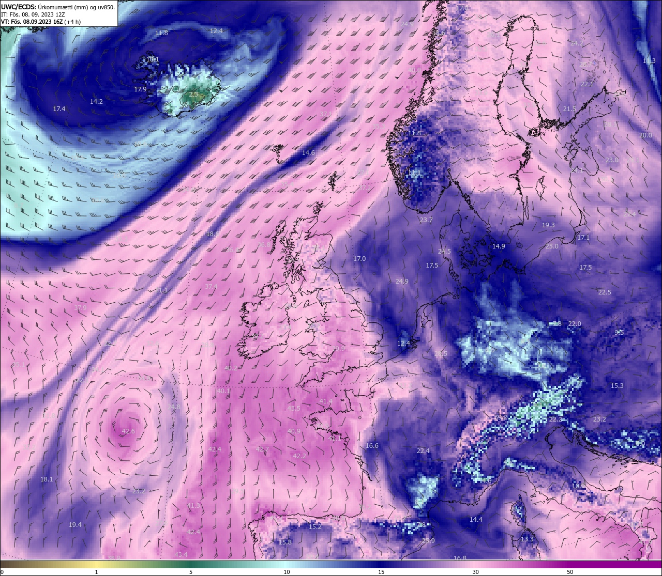The height and width of the screenshot is (576, 662).
Task: Click the 24.8 value east of the vortex
Action: tap(174, 407)
